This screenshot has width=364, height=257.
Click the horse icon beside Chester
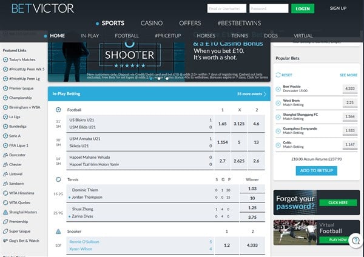(x=5, y=164)
